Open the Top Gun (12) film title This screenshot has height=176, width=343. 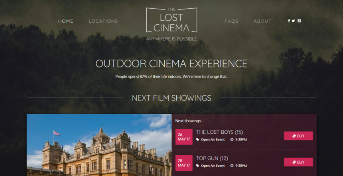212,158
